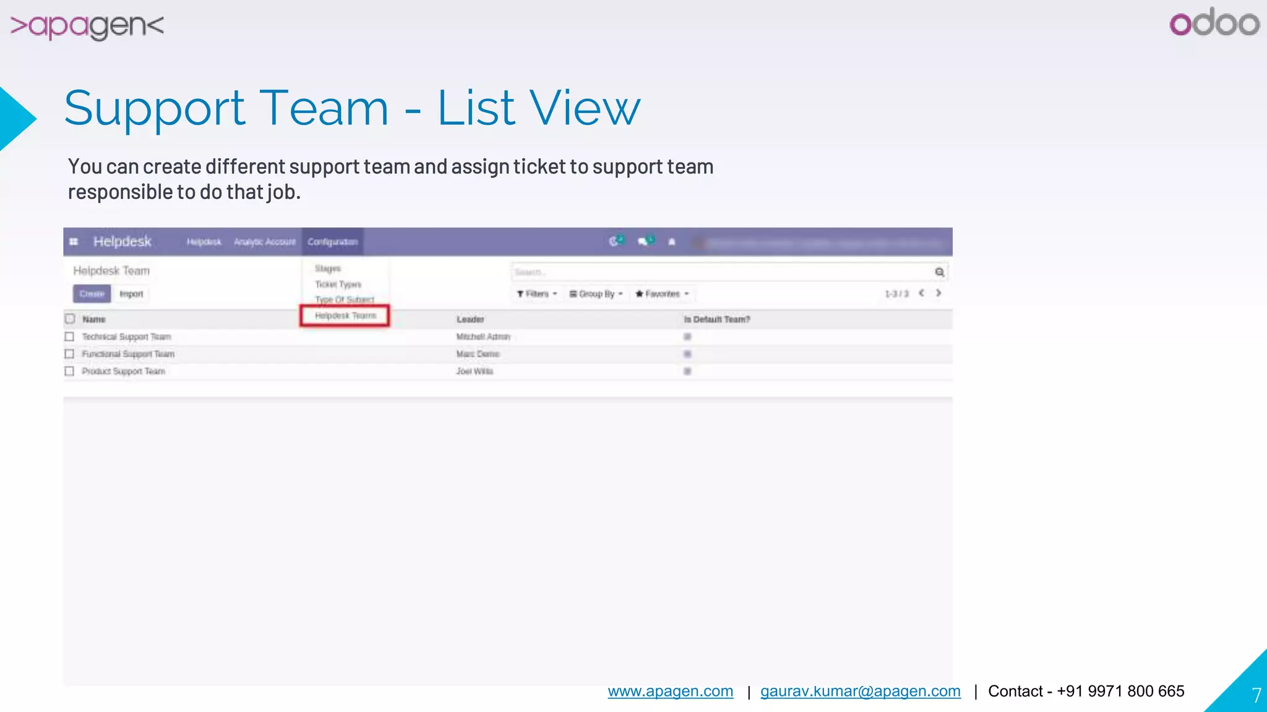Open the Analytic Account menu

[265, 242]
